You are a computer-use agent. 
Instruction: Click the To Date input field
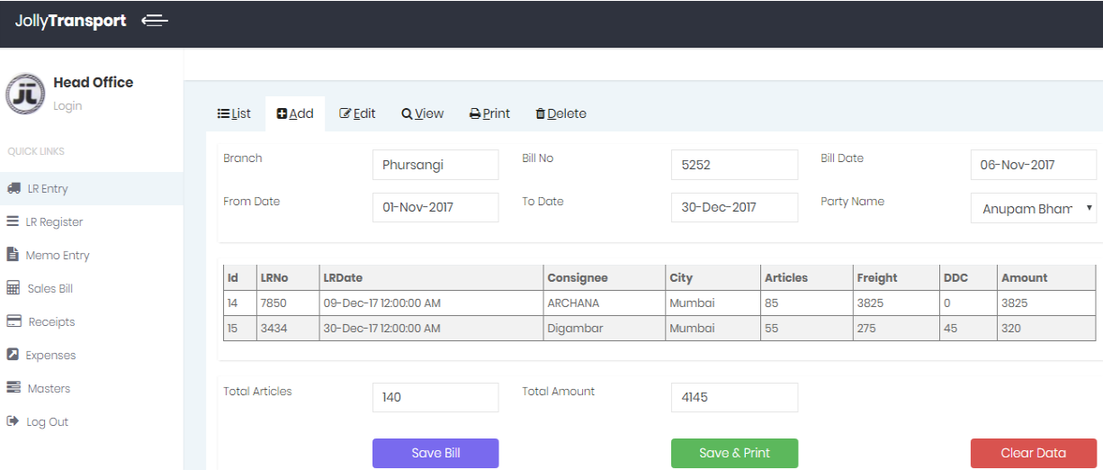734,207
